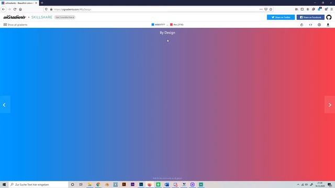This screenshot has height=188, width=335.
Task: Click the footer credit link at bottom
Action: tap(167, 178)
